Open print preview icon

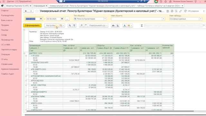[x=117, y=25]
